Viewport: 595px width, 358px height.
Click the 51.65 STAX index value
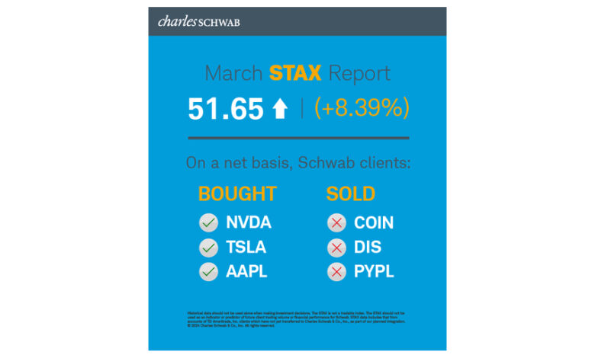(x=225, y=109)
